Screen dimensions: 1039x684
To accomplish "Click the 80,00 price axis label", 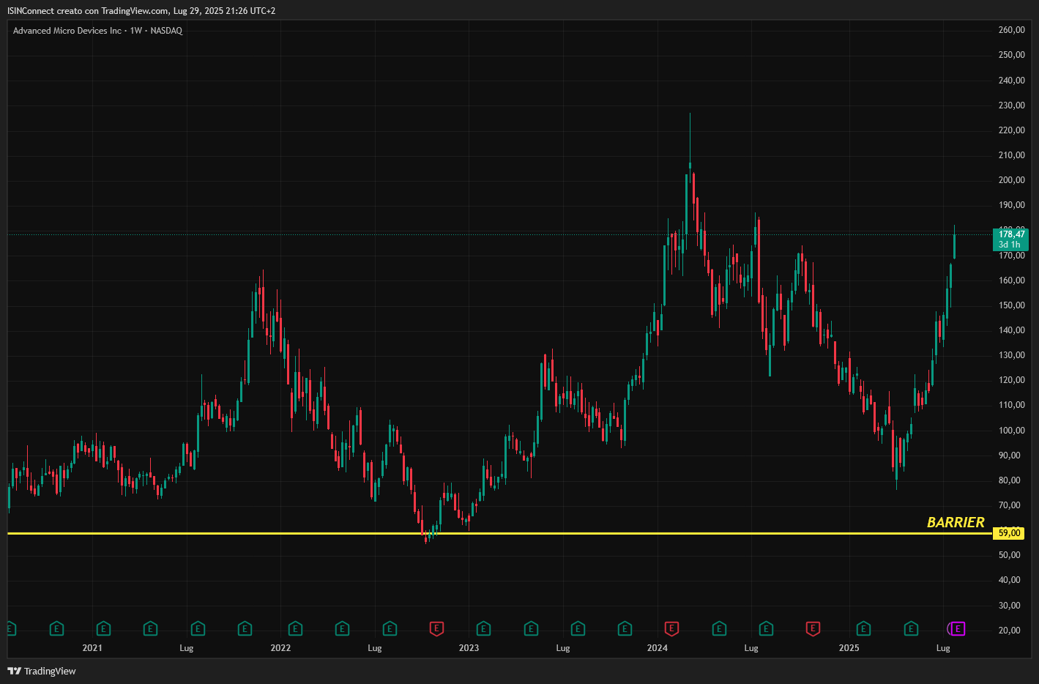I will [x=1010, y=480].
